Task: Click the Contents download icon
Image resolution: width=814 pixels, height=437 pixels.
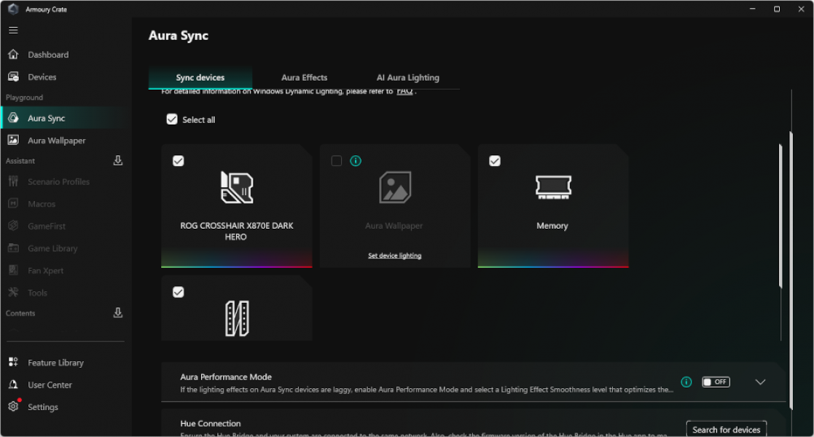Action: 118,312
